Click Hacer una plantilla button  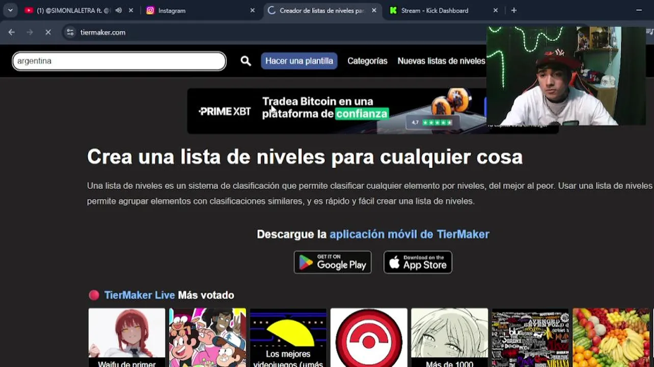(299, 61)
